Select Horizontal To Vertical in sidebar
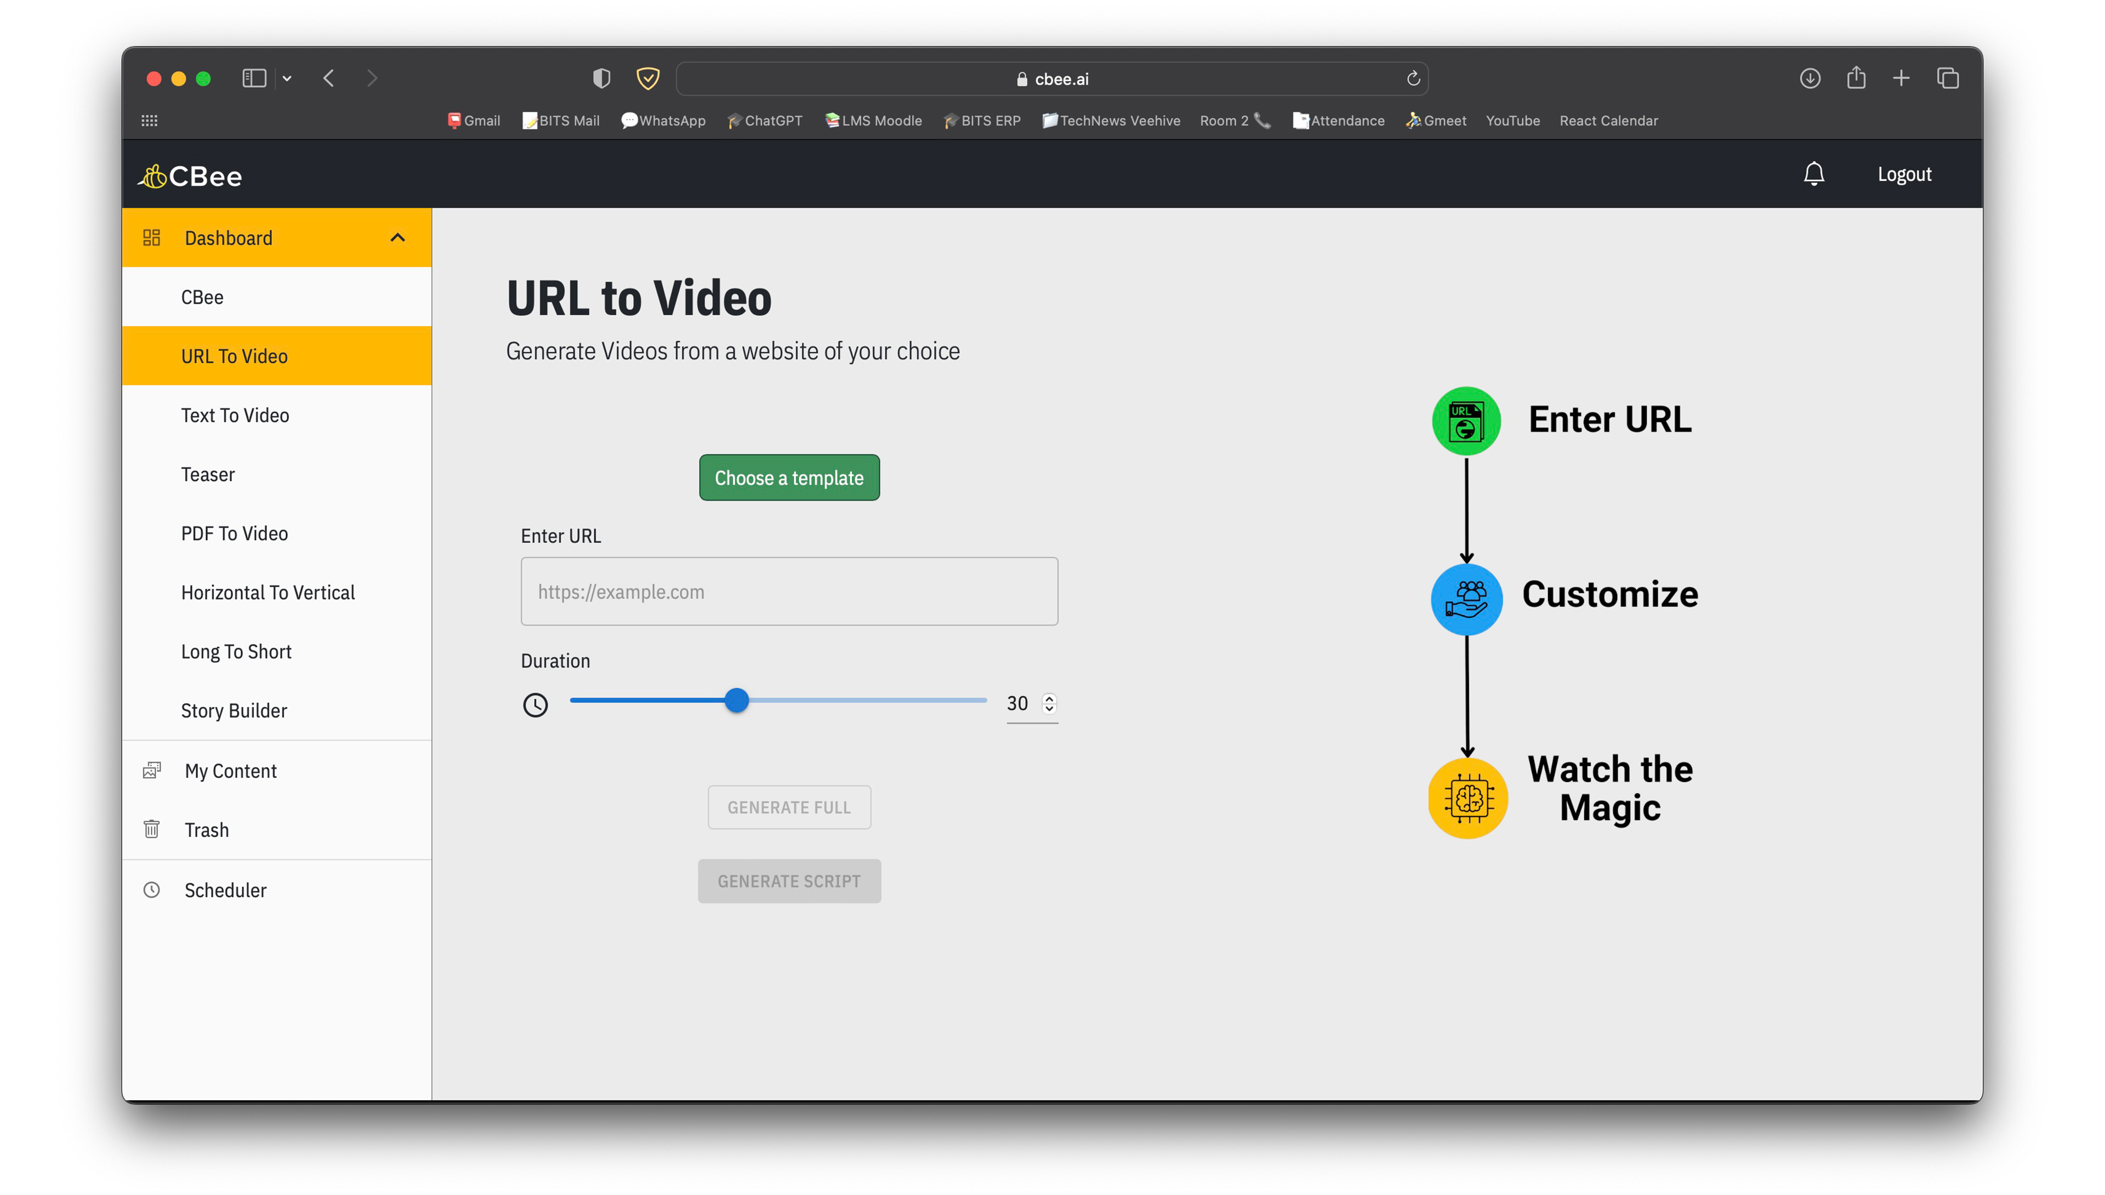Image resolution: width=2105 pixels, height=1195 pixels. point(277,593)
